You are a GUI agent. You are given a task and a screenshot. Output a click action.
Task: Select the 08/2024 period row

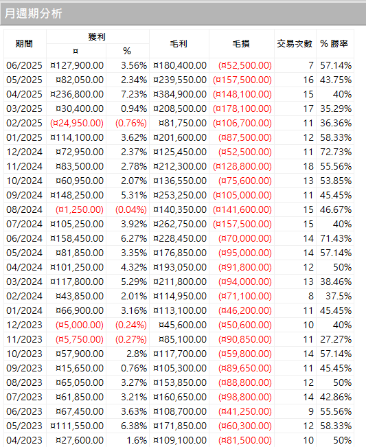(179, 210)
